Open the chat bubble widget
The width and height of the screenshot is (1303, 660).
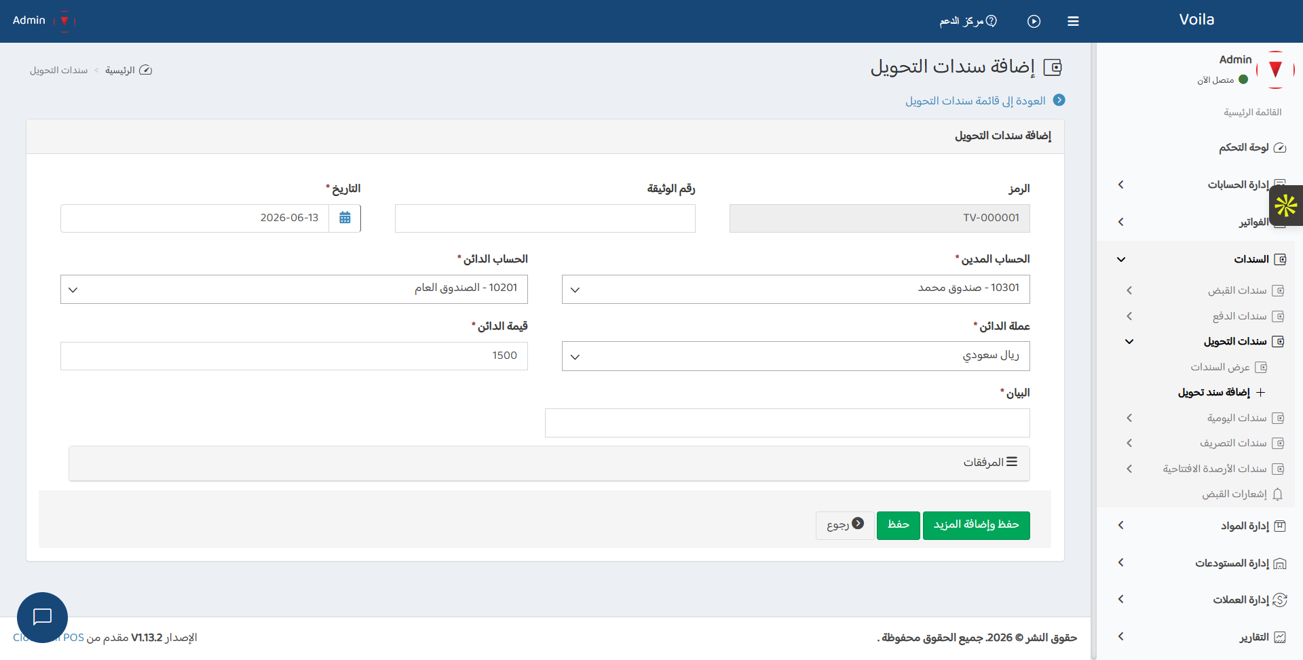(42, 617)
